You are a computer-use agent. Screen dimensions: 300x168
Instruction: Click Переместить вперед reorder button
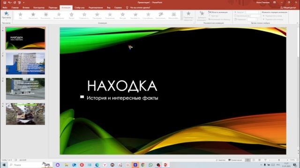273,20
